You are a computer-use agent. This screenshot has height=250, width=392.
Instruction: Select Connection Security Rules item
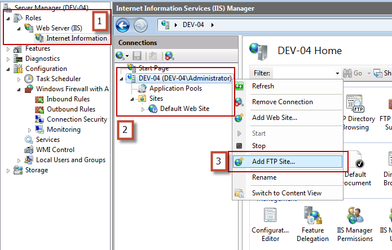point(77,119)
